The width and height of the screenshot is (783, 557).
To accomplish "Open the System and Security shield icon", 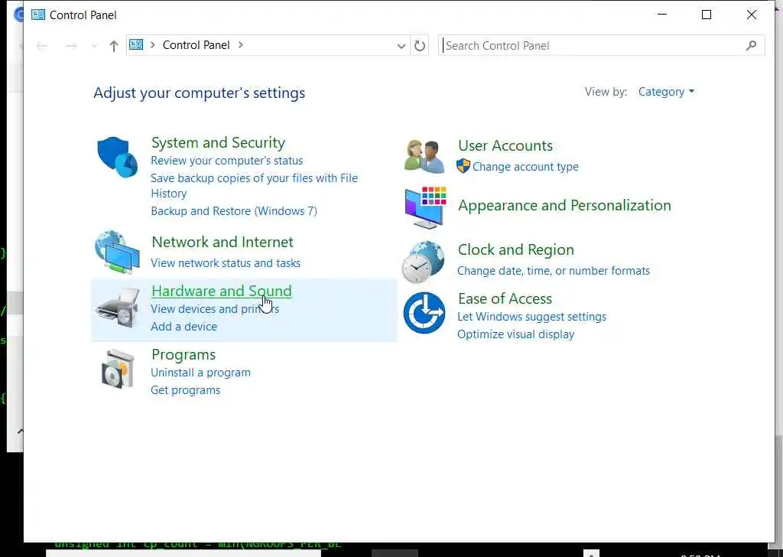I will click(x=117, y=157).
